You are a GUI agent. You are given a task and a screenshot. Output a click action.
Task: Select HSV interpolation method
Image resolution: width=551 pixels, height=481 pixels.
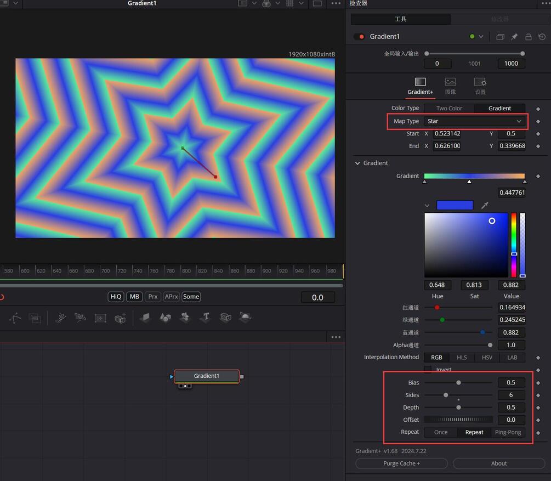(487, 357)
